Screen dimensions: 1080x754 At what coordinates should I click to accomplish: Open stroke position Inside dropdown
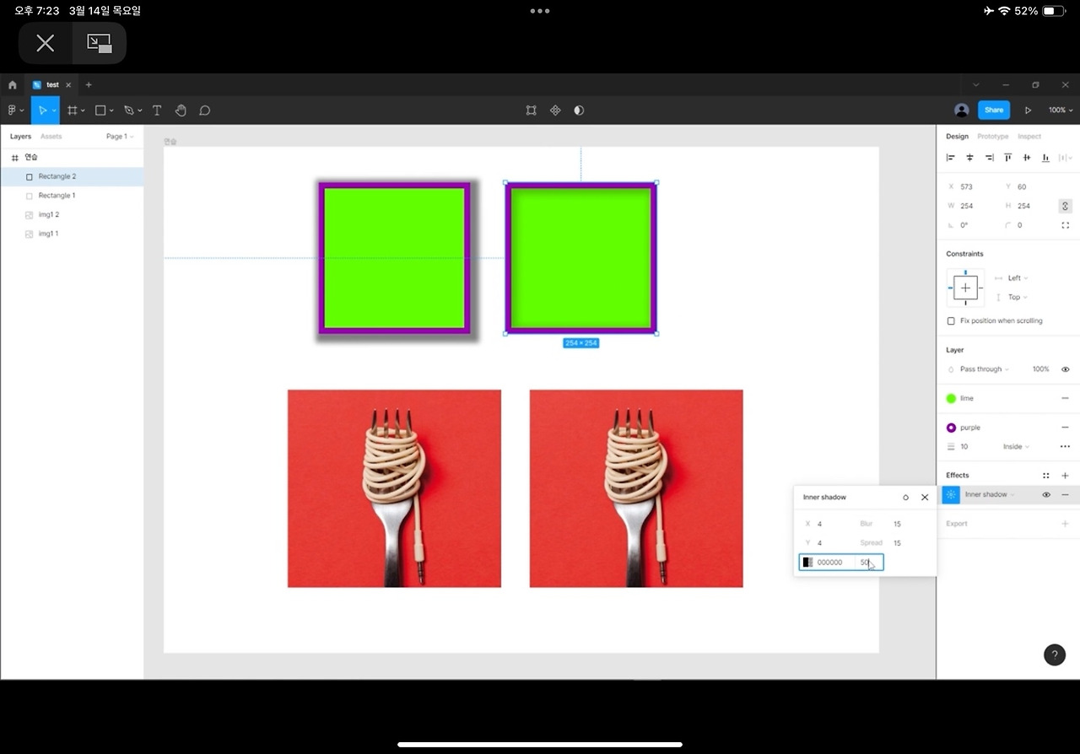click(x=1016, y=447)
